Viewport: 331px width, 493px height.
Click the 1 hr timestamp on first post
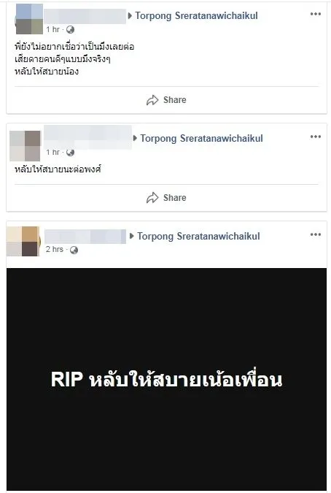click(52, 29)
